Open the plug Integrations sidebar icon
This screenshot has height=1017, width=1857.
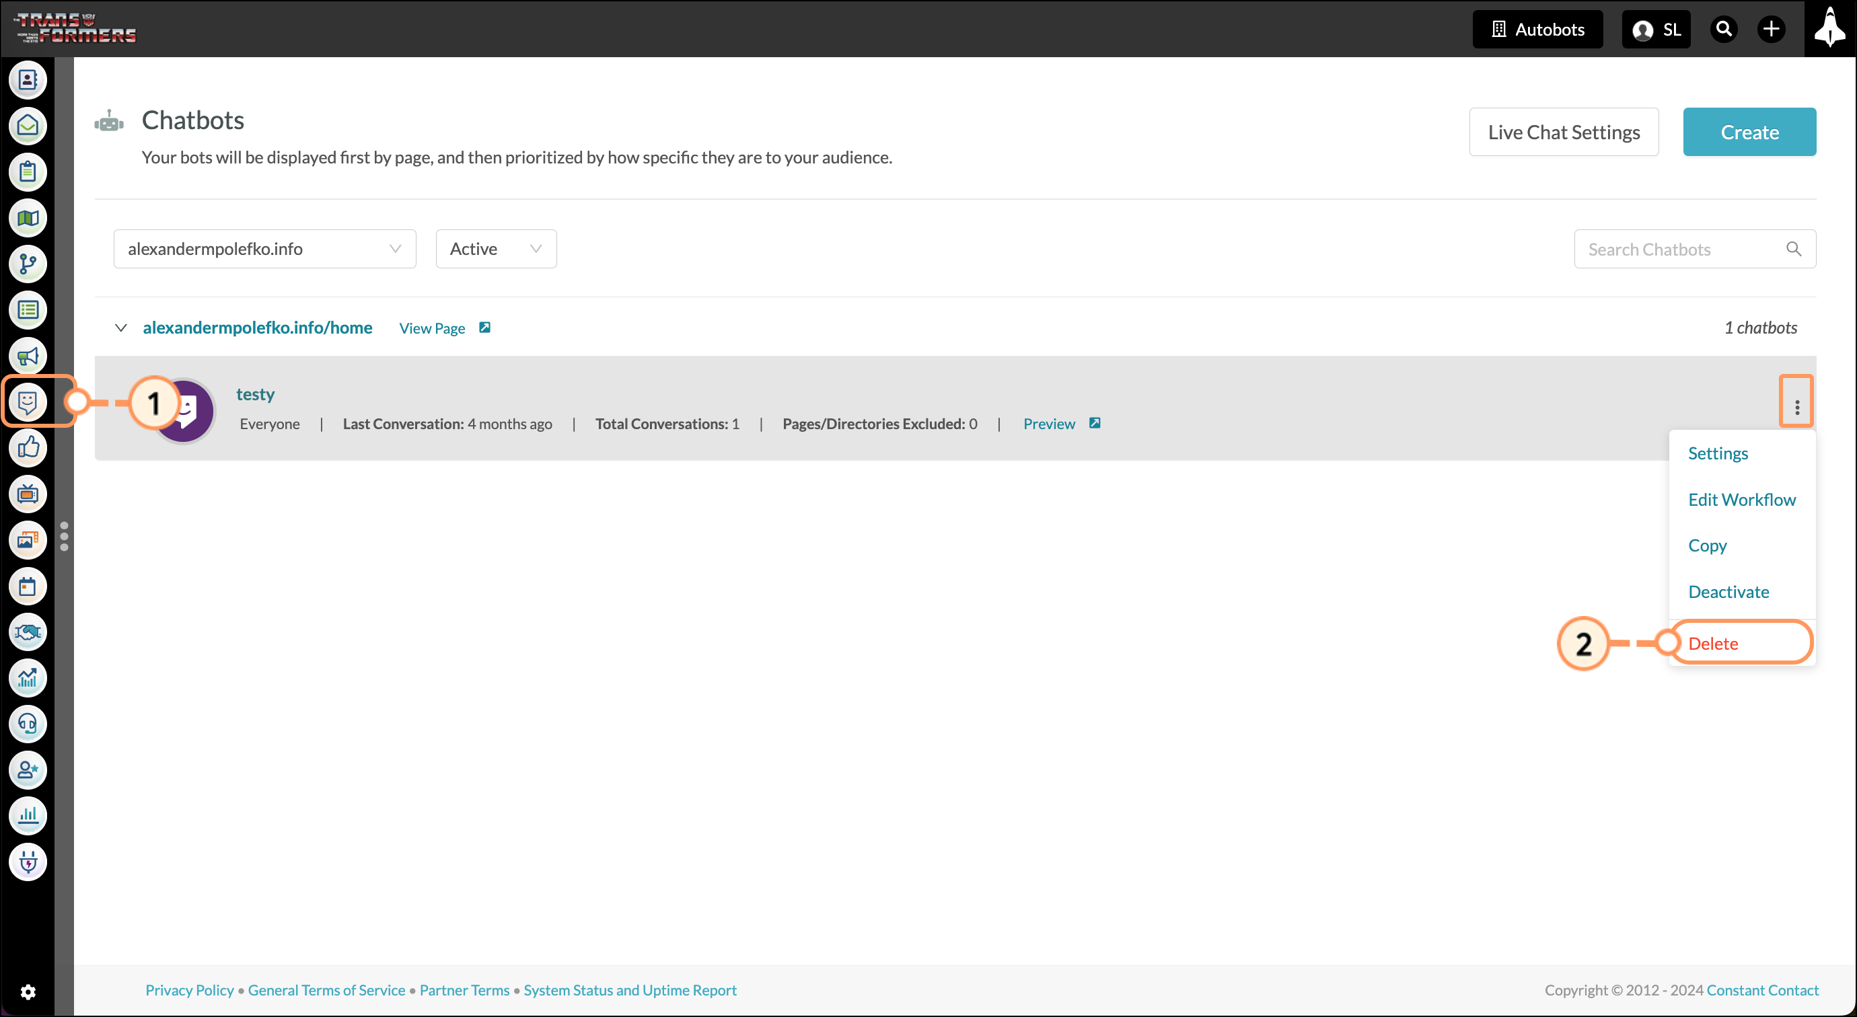click(28, 862)
